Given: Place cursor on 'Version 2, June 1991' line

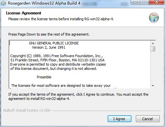Looking at the screenshot, I should click(x=49, y=47).
